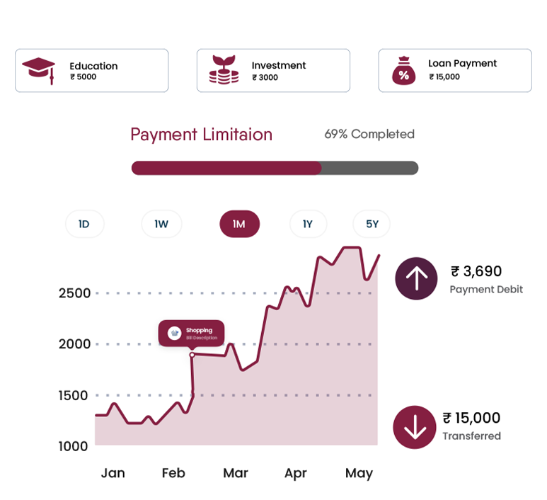Open the Education ₹5000 card

(92, 71)
